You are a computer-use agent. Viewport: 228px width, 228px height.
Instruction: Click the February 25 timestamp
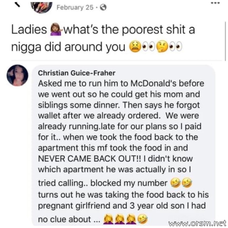[75, 7]
